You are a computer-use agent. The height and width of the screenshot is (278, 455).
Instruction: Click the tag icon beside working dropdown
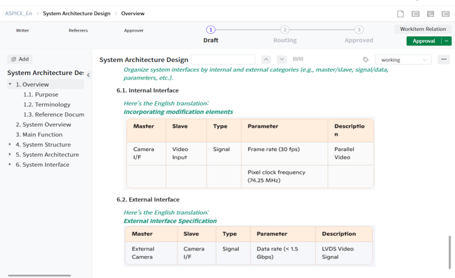click(x=366, y=59)
